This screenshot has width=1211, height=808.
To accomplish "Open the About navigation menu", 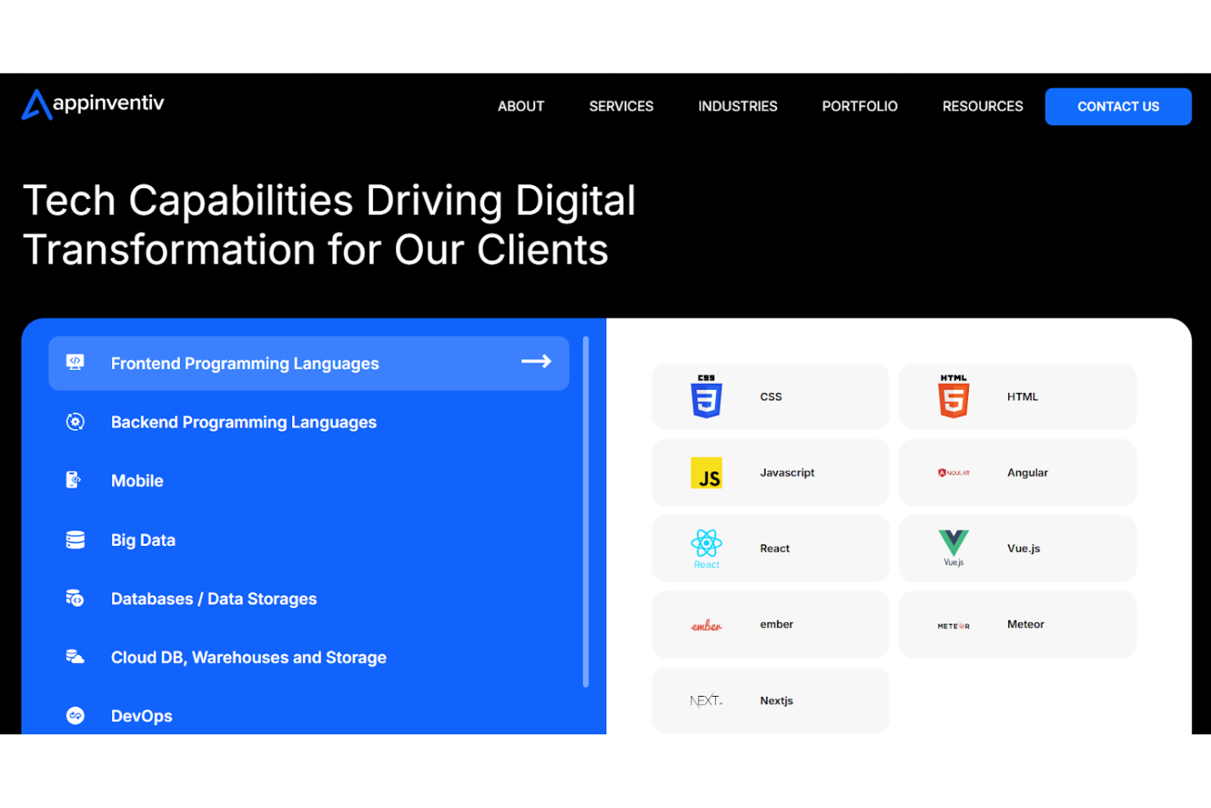I will [520, 106].
